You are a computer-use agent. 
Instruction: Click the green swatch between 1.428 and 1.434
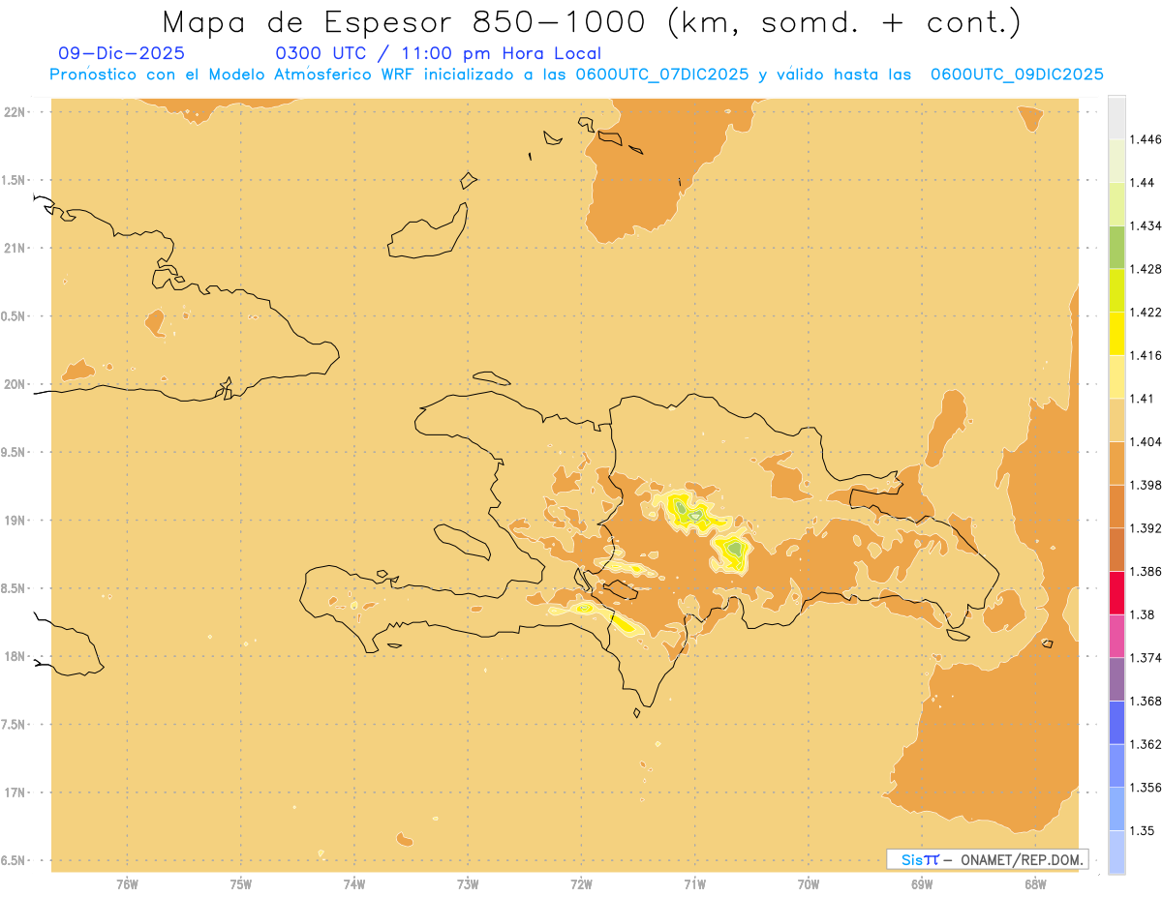click(1116, 247)
